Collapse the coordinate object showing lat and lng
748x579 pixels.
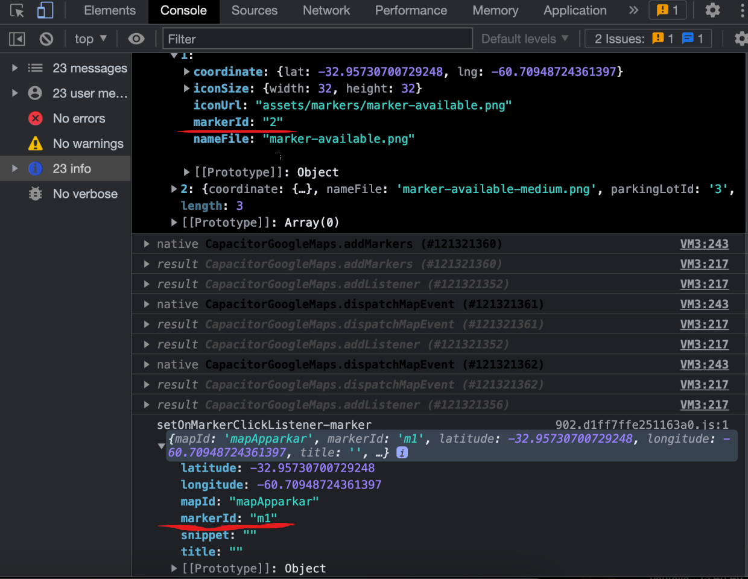pyautogui.click(x=187, y=71)
